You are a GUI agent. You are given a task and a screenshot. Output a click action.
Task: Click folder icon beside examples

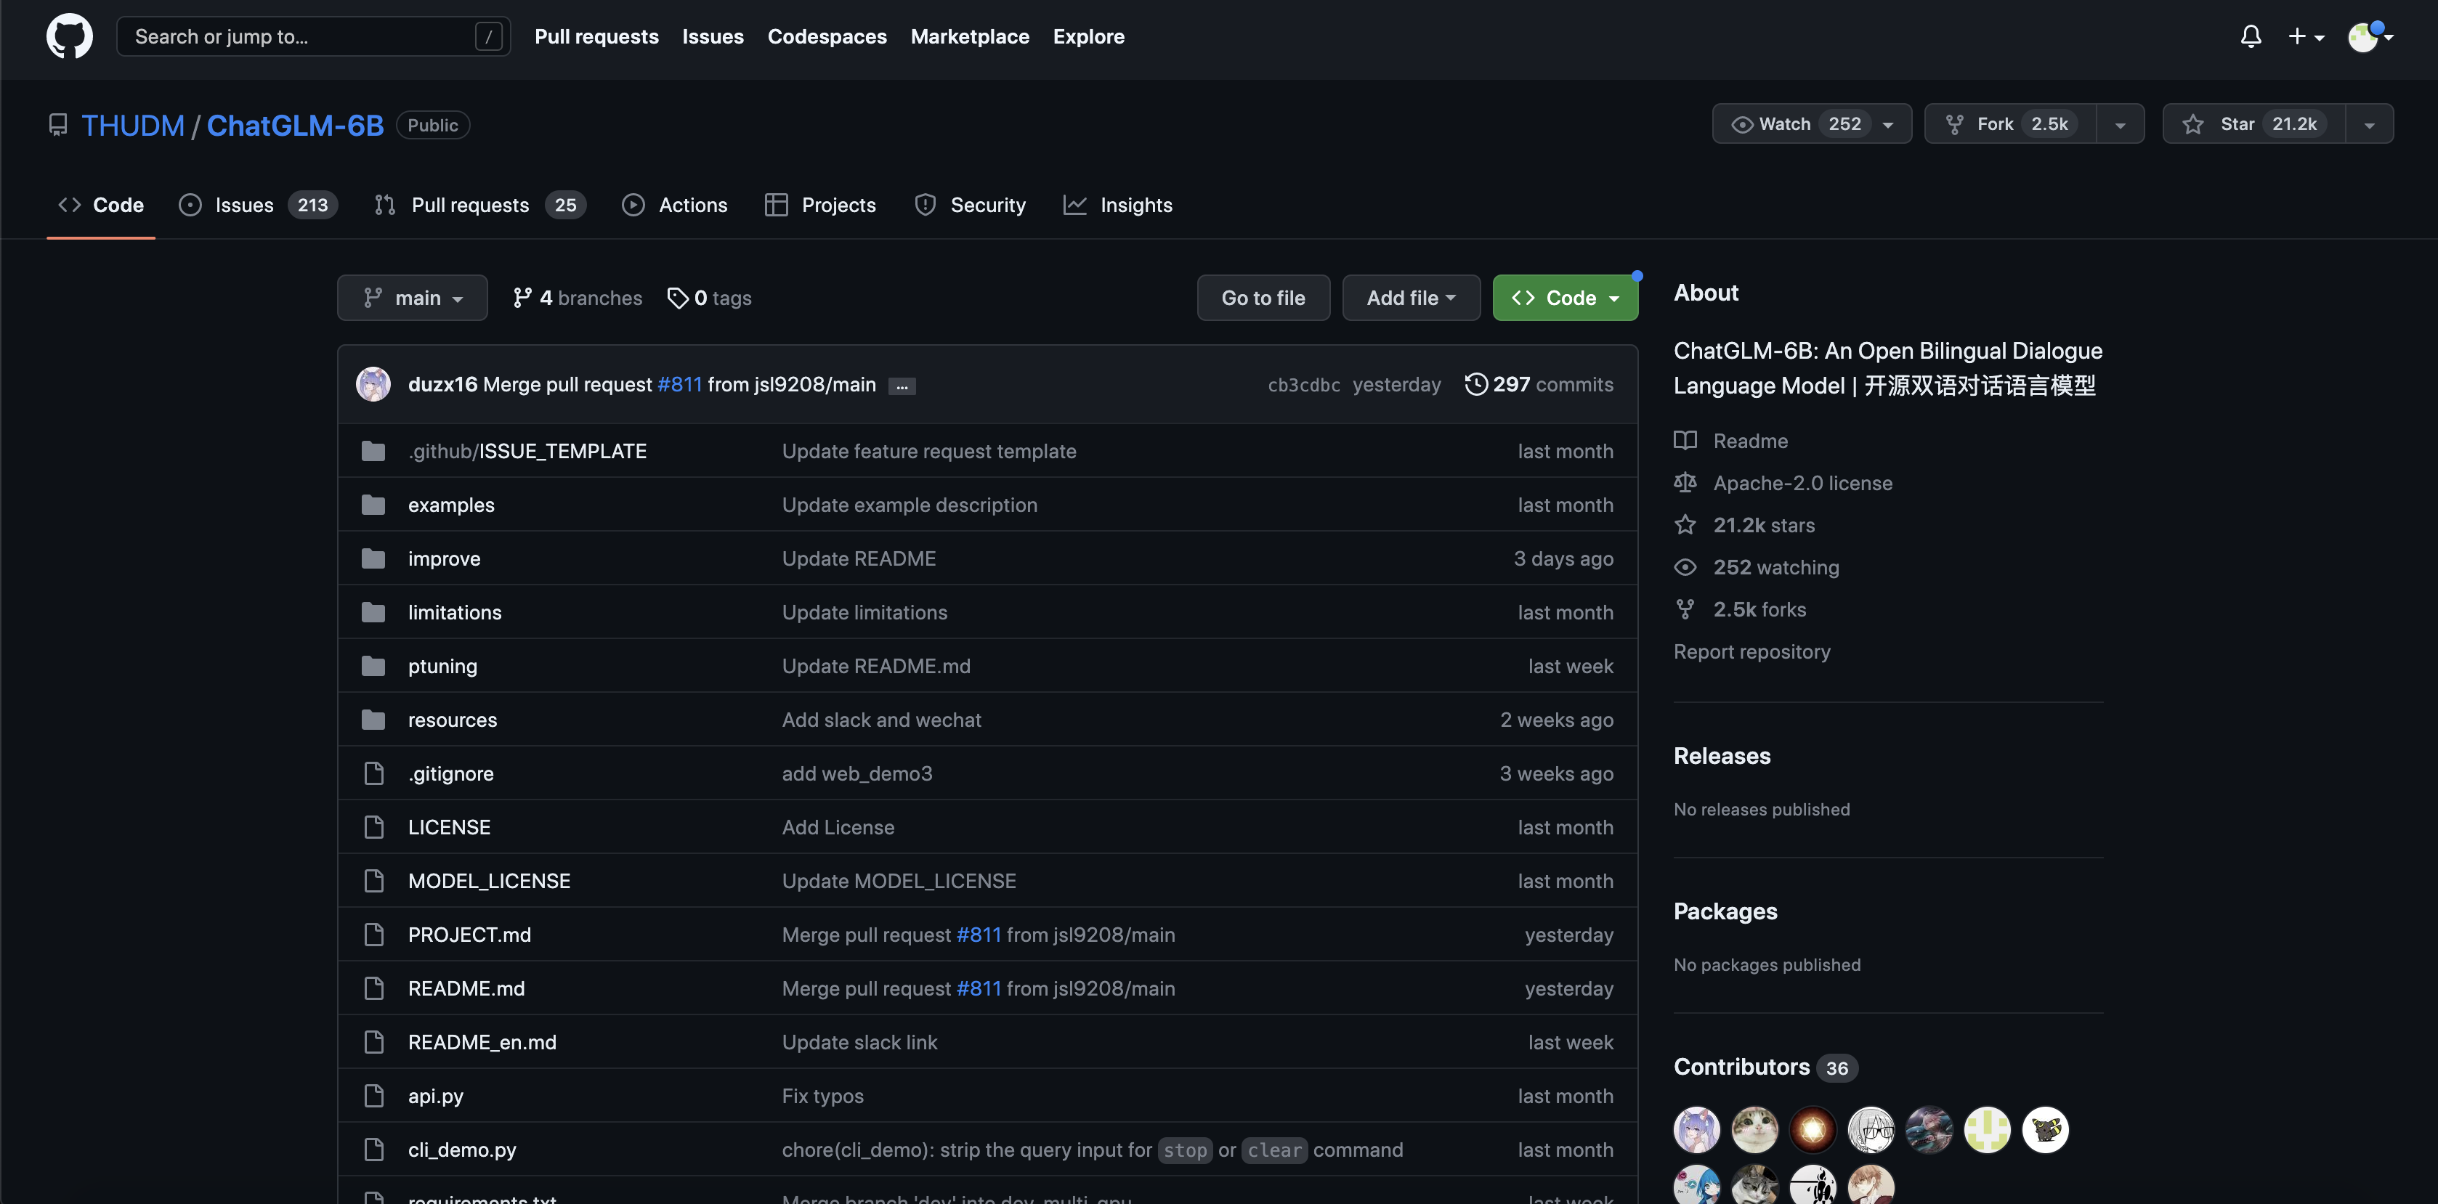click(373, 505)
